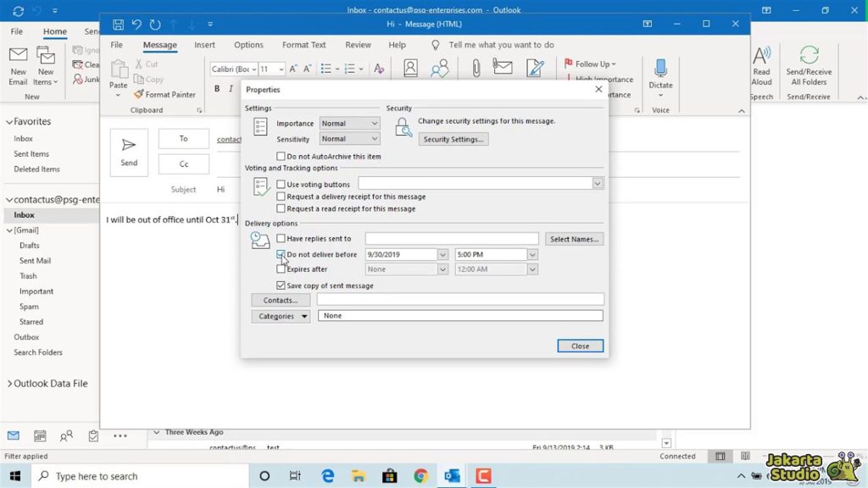868x488 pixels.
Task: Enable the Use voting buttons checkbox
Action: tap(281, 184)
